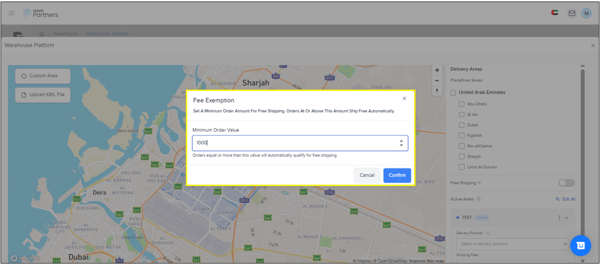Open the user profile avatar M

coord(586,13)
